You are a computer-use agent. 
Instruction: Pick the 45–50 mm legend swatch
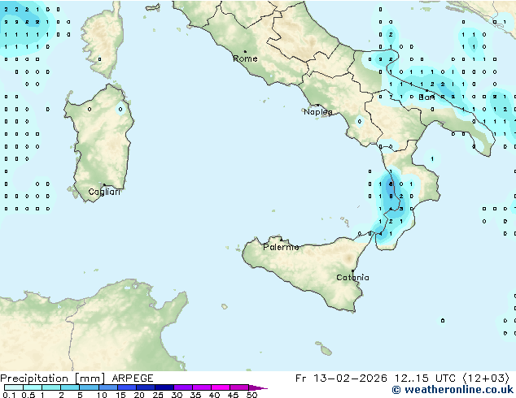[x=239, y=387]
